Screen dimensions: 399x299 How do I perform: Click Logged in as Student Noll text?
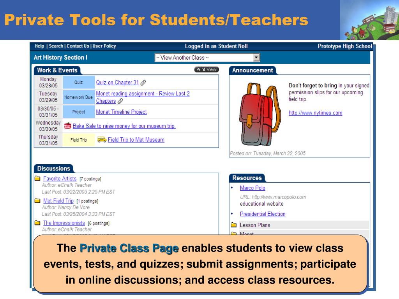[216, 46]
